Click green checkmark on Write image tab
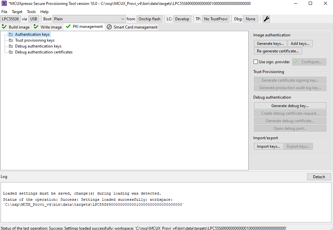The image size is (333, 230). (36, 27)
